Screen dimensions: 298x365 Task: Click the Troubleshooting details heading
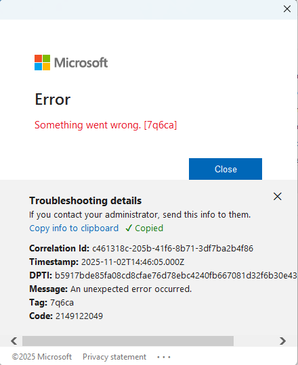pos(85,201)
